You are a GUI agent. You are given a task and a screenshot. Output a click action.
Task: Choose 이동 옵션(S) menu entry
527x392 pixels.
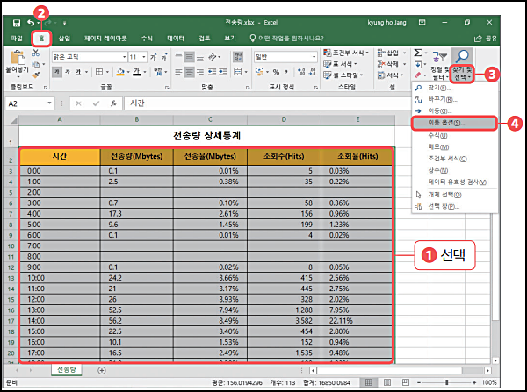pos(454,123)
